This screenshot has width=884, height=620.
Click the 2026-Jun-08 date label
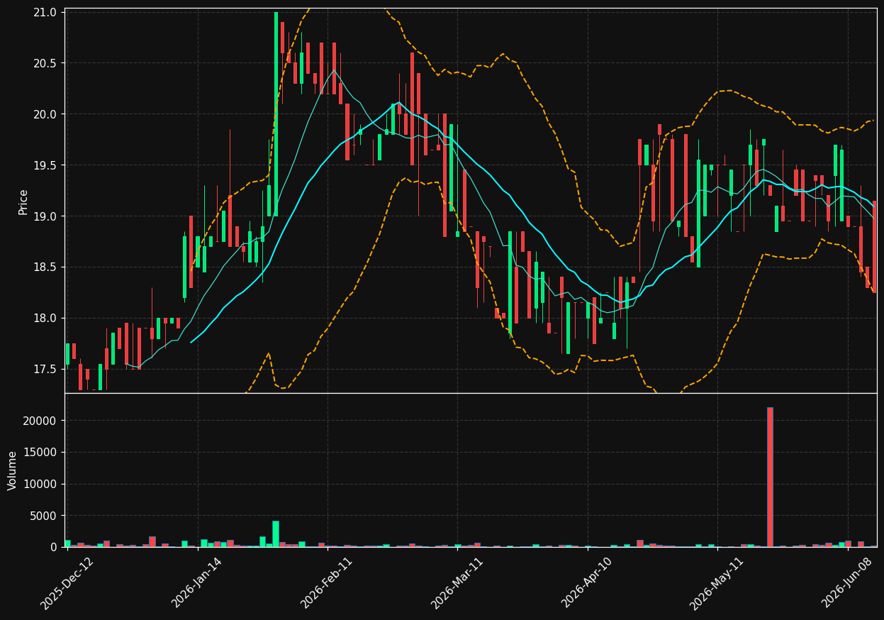(x=849, y=583)
